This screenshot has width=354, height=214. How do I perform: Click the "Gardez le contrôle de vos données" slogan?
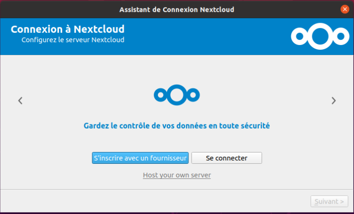click(177, 126)
